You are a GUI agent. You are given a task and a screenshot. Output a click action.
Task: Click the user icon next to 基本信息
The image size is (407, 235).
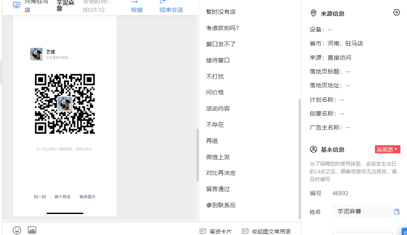pyautogui.click(x=314, y=149)
